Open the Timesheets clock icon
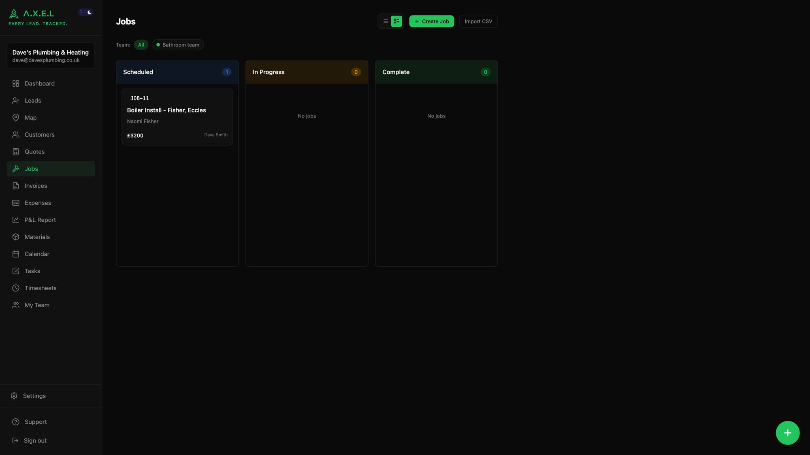 (x=15, y=288)
